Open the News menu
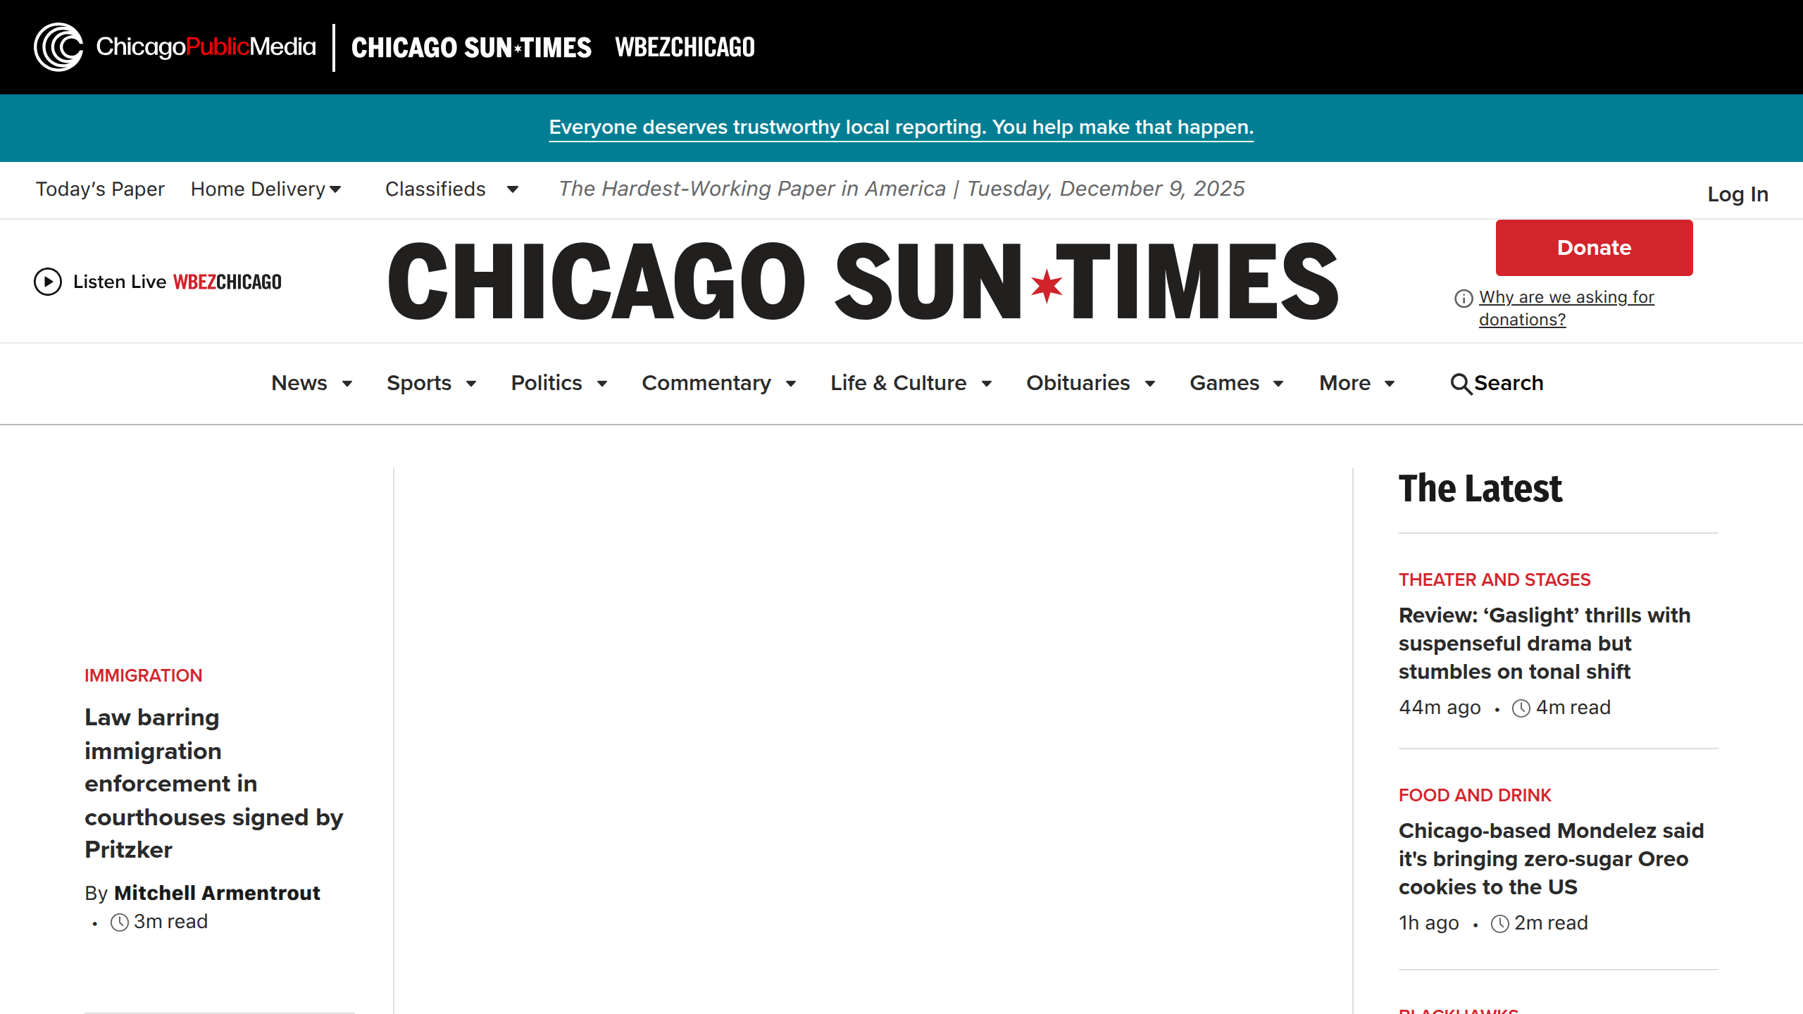This screenshot has height=1014, width=1803. (303, 383)
